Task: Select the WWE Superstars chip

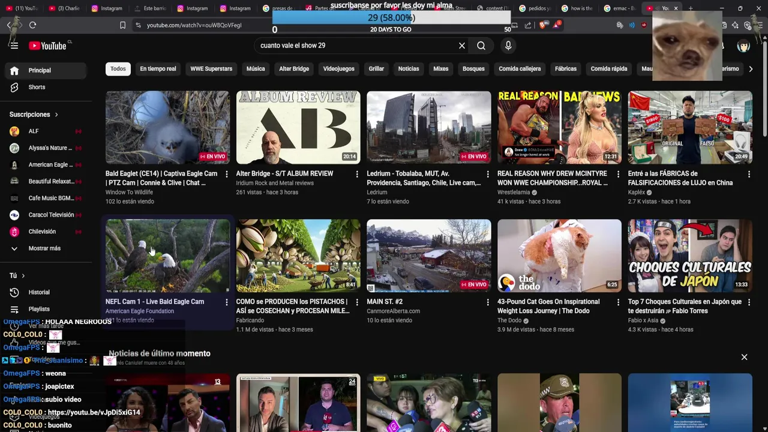Action: click(211, 69)
